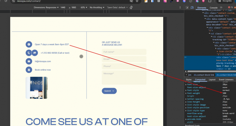Click the 'Open 7 days a week 9am-8pm EST' text
Screen dimensions: 236x126
coord(52,44)
